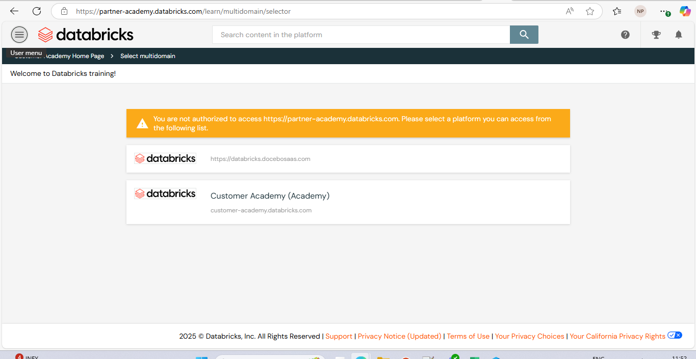Click the search magnifier icon
Screen dimensions: 696x359
[524, 35]
